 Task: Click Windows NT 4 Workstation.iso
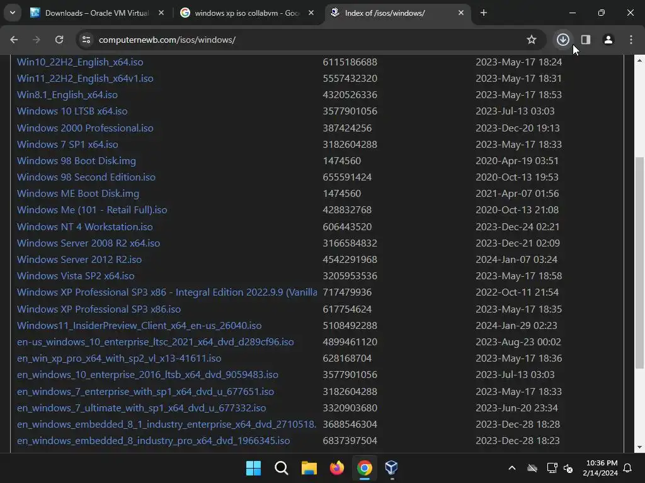85,227
